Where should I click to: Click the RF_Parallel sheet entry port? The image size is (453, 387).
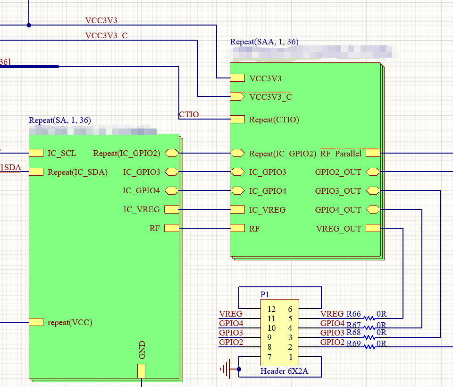[x=373, y=153]
